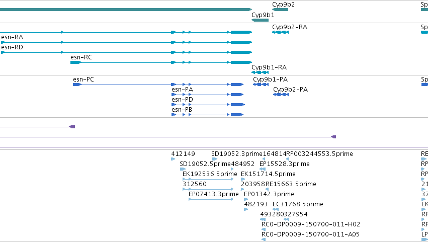Select the EK192536.5prime EST label
This screenshot has height=242, width=428.
210,174
